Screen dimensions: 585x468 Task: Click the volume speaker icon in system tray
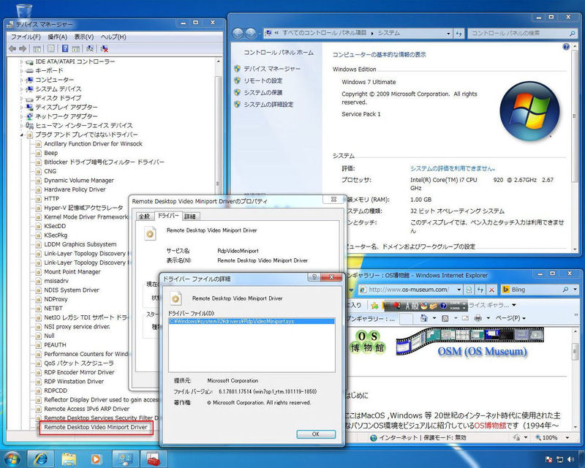click(570, 459)
